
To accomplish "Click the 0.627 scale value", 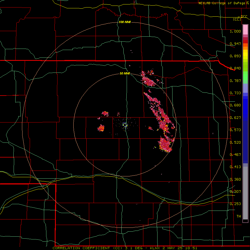I will click(x=235, y=118).
